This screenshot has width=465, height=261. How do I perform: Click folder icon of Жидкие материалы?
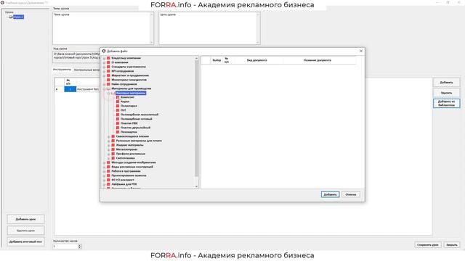(113, 145)
